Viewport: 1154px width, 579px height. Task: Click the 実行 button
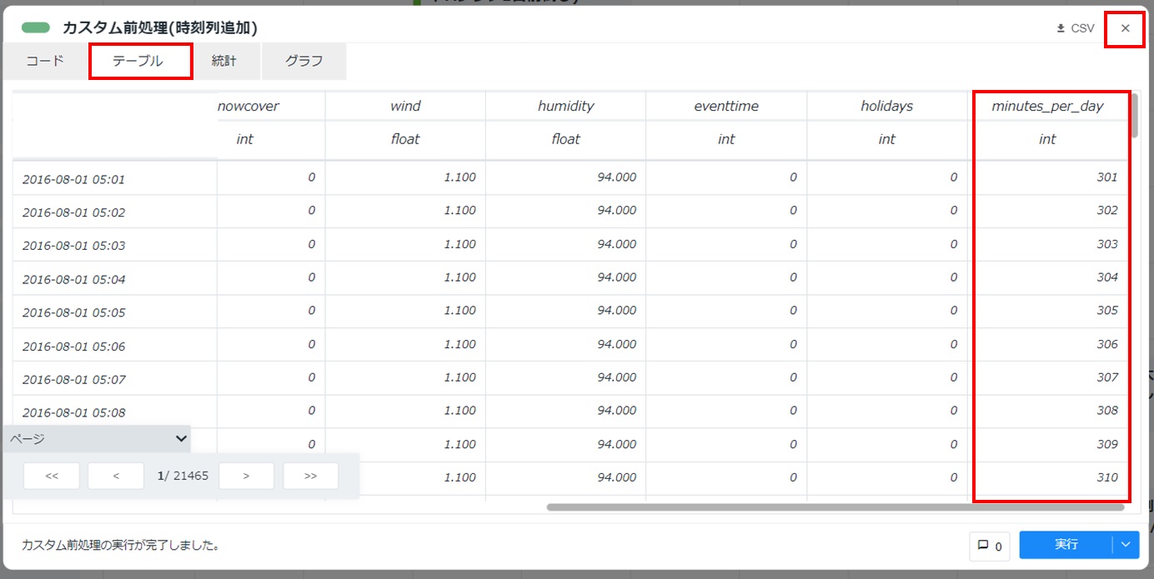1066,545
